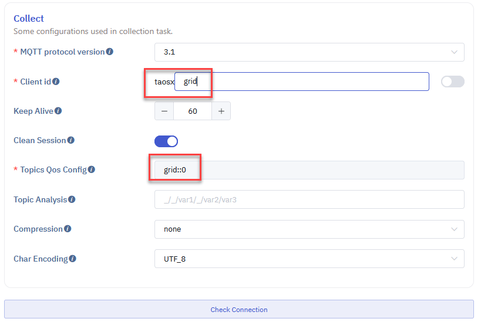481x322 pixels.
Task: Open the Char Encoding UTF_8 dropdown
Action: point(310,259)
